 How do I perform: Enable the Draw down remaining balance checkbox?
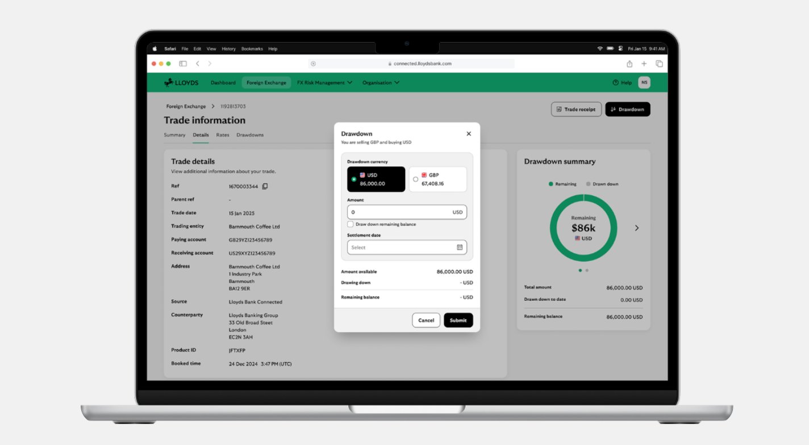pos(351,224)
